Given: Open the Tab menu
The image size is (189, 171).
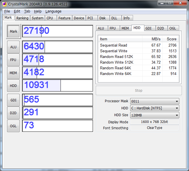Looking at the screenshot, I should [27, 11].
